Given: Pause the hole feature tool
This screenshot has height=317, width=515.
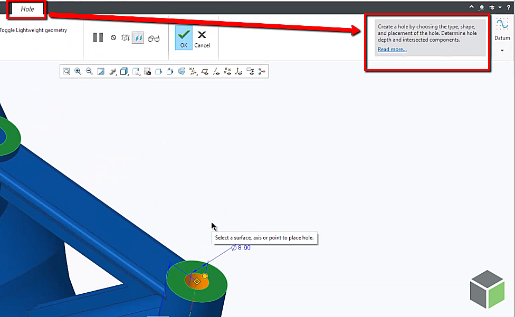Looking at the screenshot, I should [98, 37].
